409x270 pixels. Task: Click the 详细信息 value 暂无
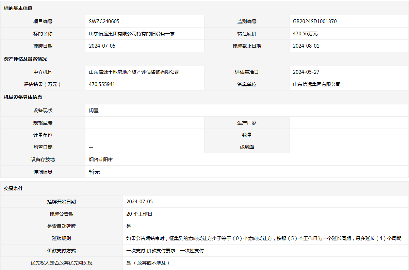pyautogui.click(x=94, y=172)
